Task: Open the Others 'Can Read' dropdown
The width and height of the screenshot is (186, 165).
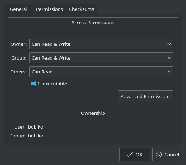Action: pos(101,72)
